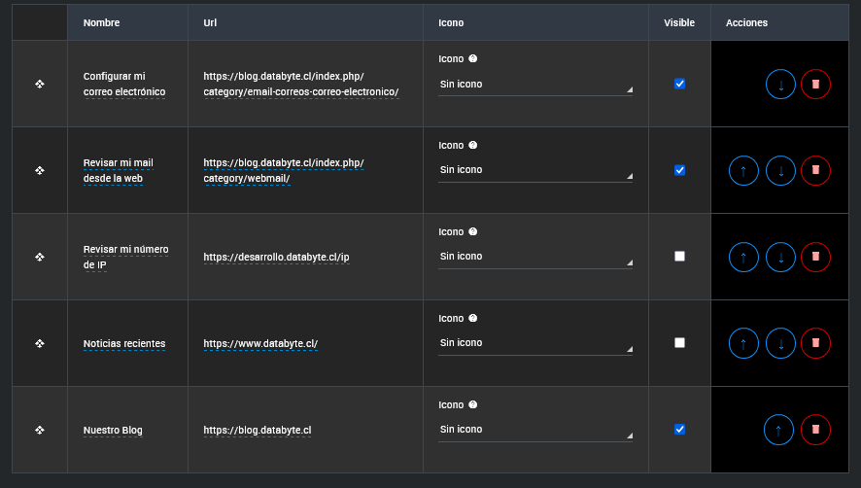This screenshot has height=488, width=861.
Task: Click help icon beside Icono in first row
Action: pos(473,59)
